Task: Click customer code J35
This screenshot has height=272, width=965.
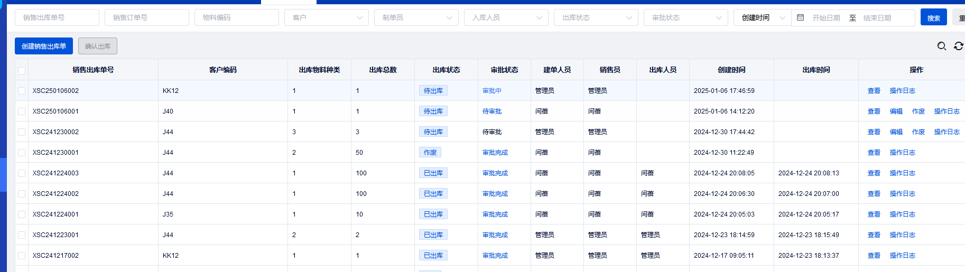Action: click(x=168, y=214)
